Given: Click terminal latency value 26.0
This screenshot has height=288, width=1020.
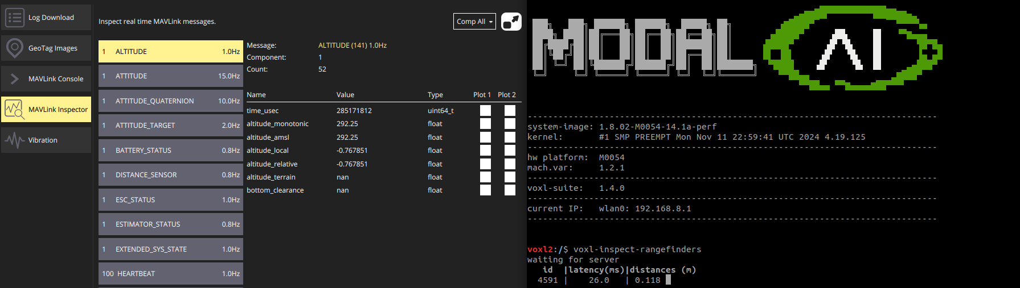Looking at the screenshot, I should (599, 280).
